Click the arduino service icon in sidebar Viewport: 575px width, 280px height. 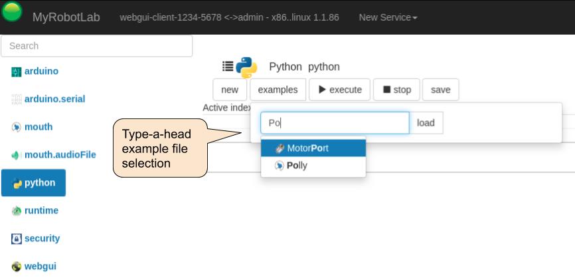[x=17, y=72]
